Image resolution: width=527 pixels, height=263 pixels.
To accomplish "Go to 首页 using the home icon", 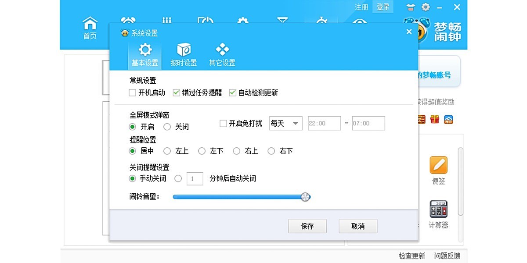I will 89,26.
